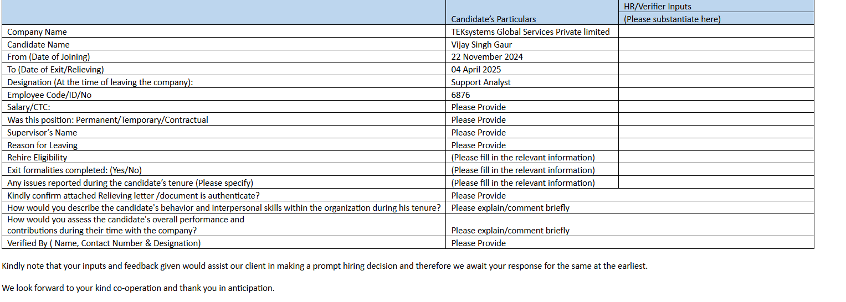Screen dimensions: 846x302
Task: Click empty verifier cell for Reason for Leaving
Action: (x=716, y=145)
